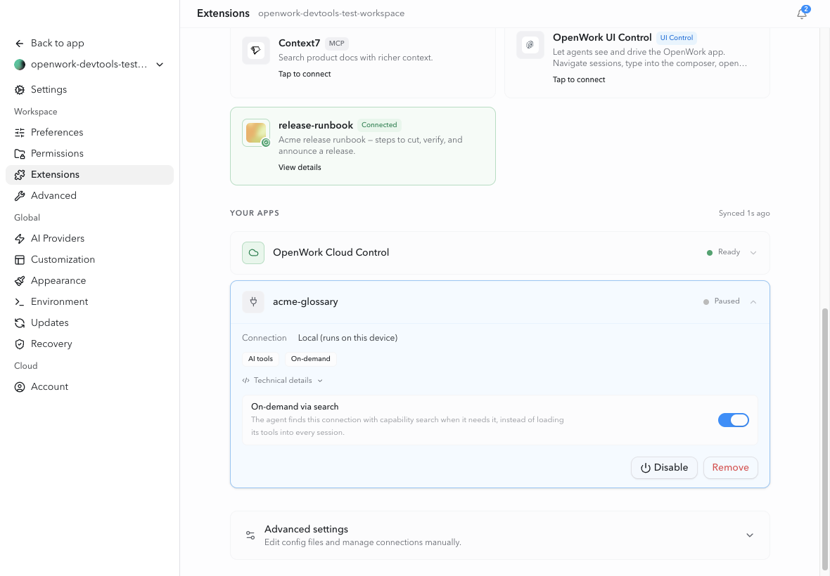Click the AI Providers lightning icon
The height and width of the screenshot is (576, 830).
[20, 239]
